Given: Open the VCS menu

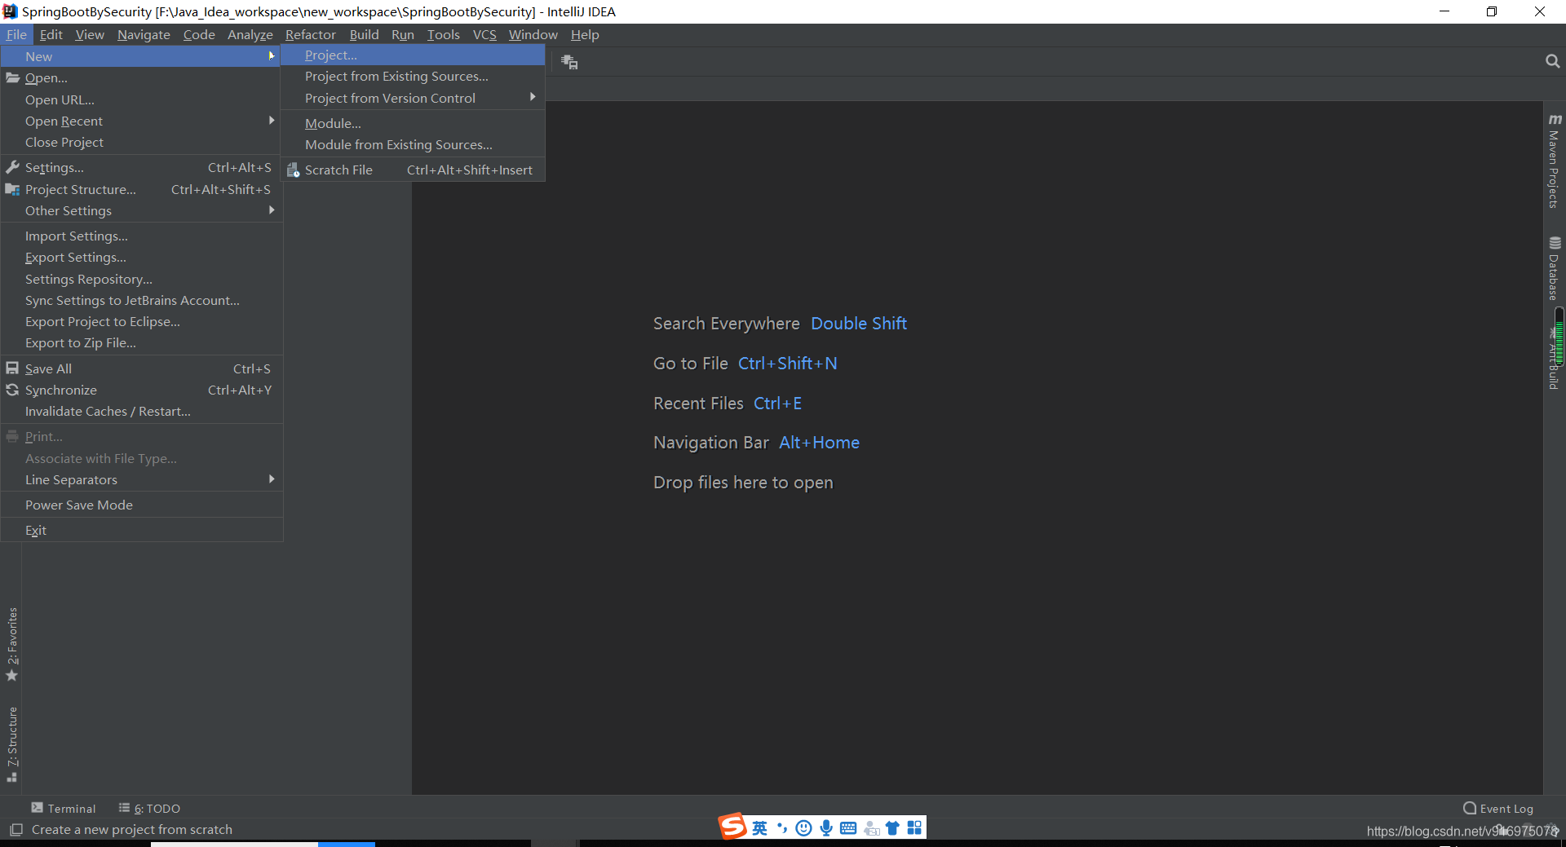Looking at the screenshot, I should pyautogui.click(x=484, y=34).
